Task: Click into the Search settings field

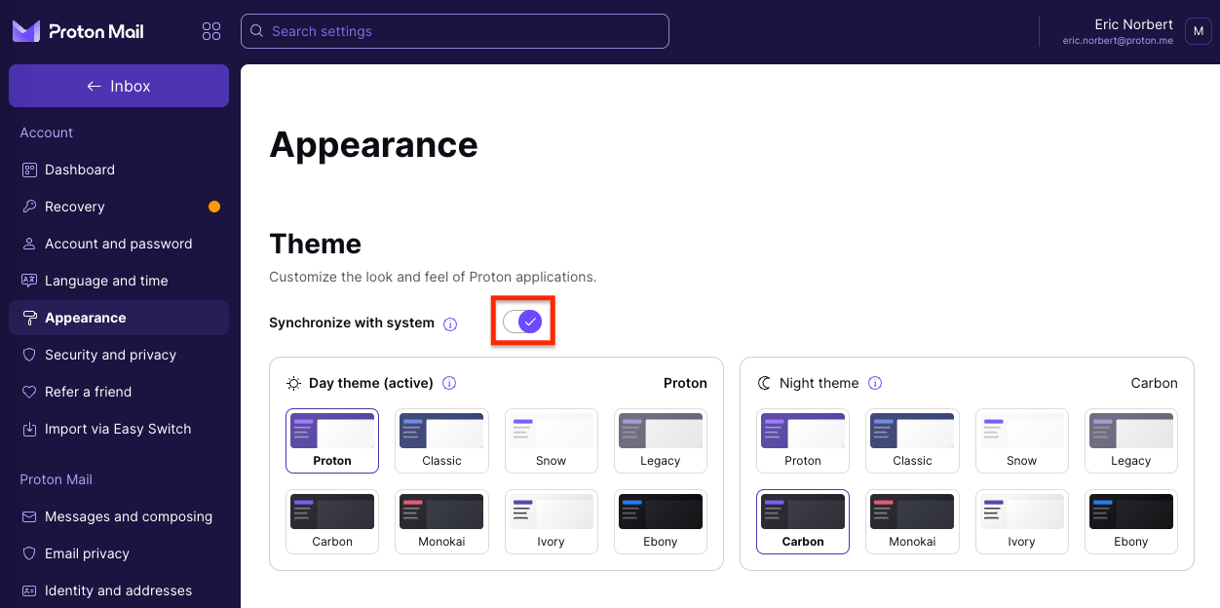Action: 455,31
